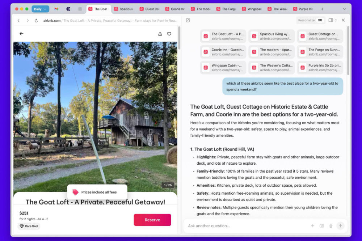Open the Daily profile dropdown
362x241 pixels.
pyautogui.click(x=40, y=9)
